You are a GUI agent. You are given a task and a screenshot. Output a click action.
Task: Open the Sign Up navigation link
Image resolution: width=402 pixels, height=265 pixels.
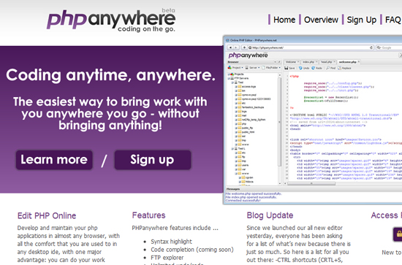tap(361, 20)
